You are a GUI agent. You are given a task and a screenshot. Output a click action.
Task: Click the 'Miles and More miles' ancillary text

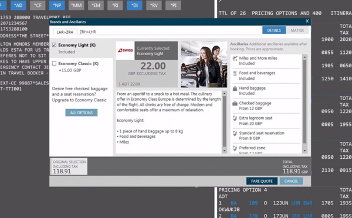pos(258,58)
